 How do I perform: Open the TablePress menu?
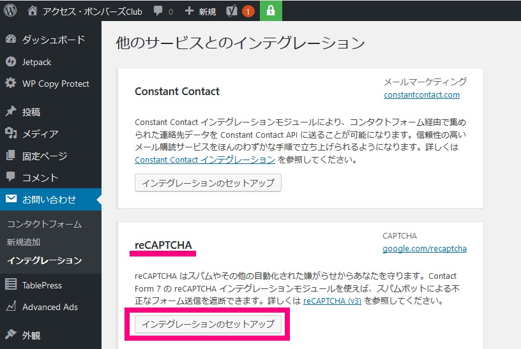tap(42, 285)
